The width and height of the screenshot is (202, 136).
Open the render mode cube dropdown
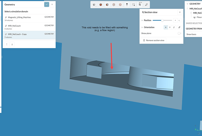(x=94, y=5)
